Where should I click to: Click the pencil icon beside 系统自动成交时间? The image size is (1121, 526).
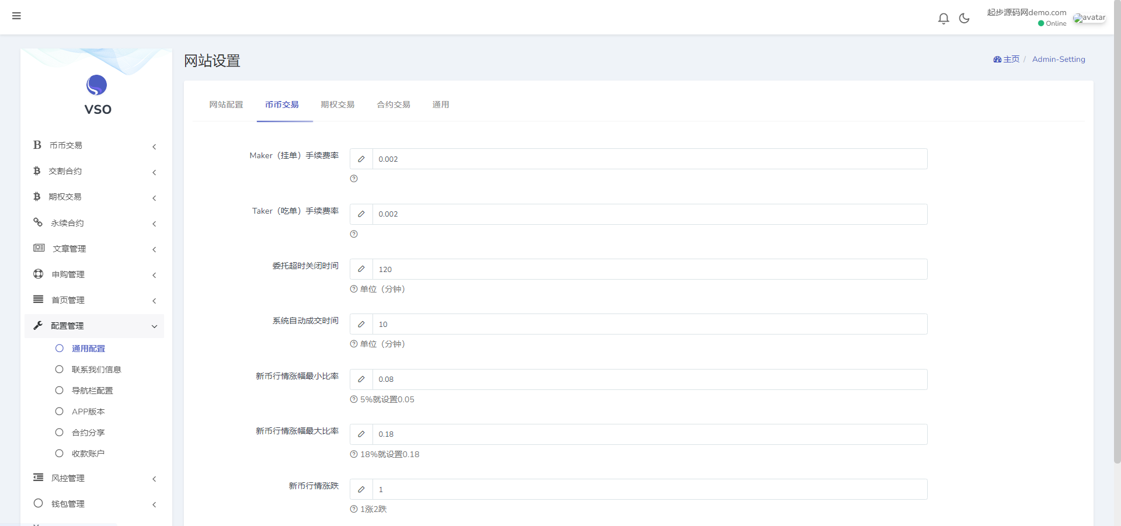click(x=361, y=324)
